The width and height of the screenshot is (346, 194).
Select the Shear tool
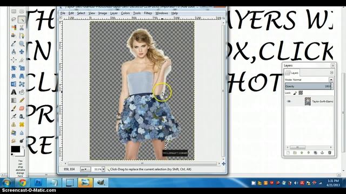click(x=14, y=76)
